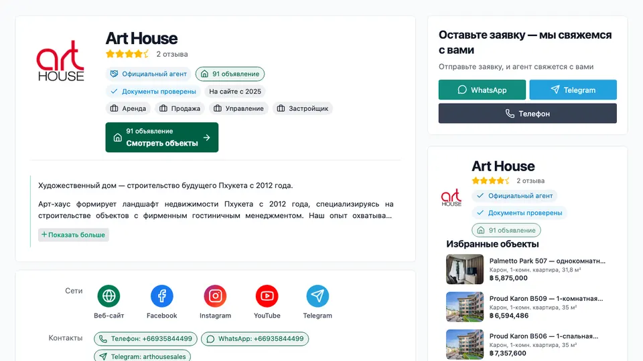643x361 pixels.
Task: Click the Телефон dark button
Action: point(527,114)
